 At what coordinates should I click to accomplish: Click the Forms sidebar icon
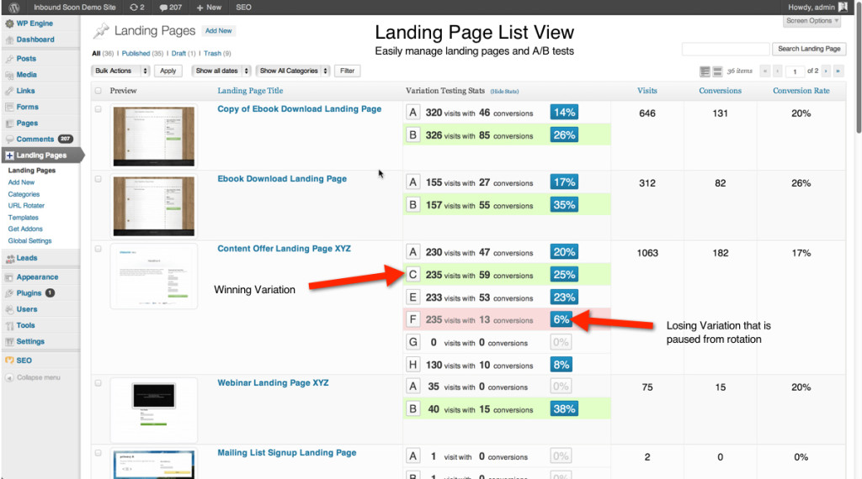point(9,107)
